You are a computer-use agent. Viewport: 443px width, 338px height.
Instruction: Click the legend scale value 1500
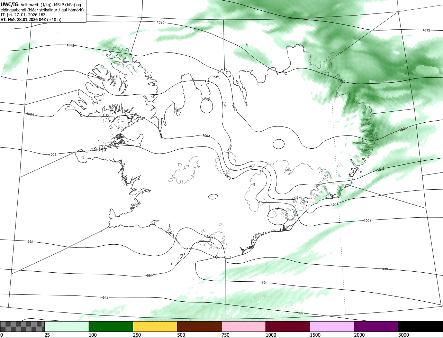tap(315, 335)
